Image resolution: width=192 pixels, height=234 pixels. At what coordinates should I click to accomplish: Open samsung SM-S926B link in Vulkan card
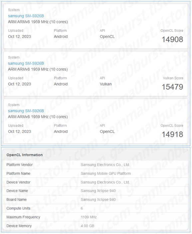(x=26, y=63)
